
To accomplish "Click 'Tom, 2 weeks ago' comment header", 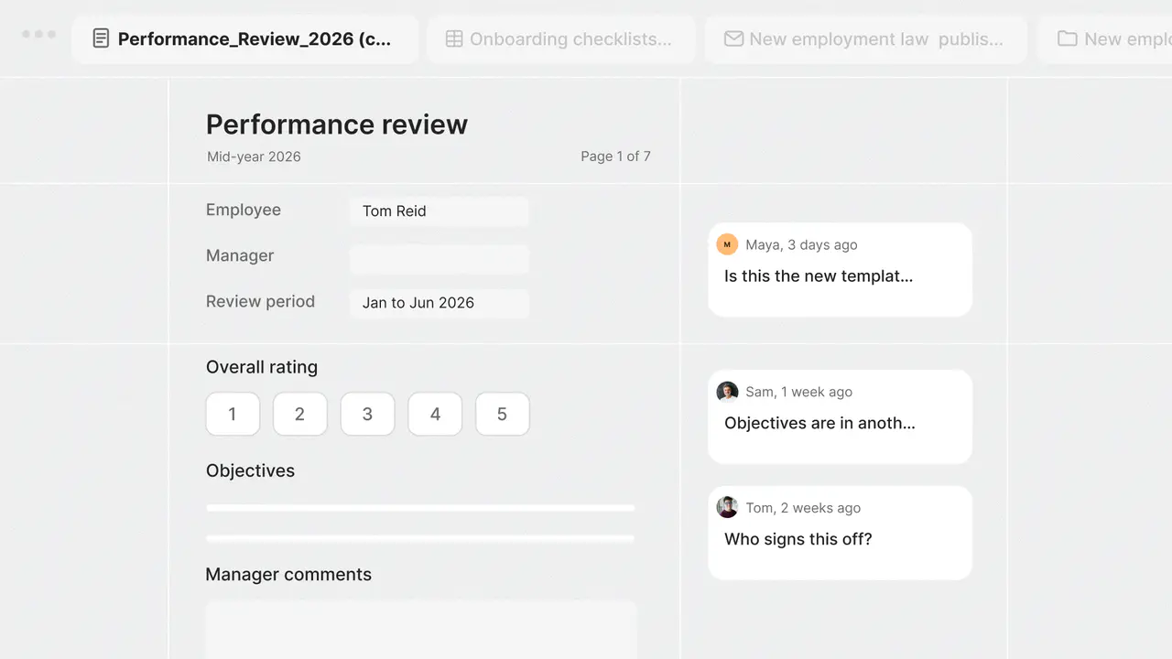I will point(803,508).
